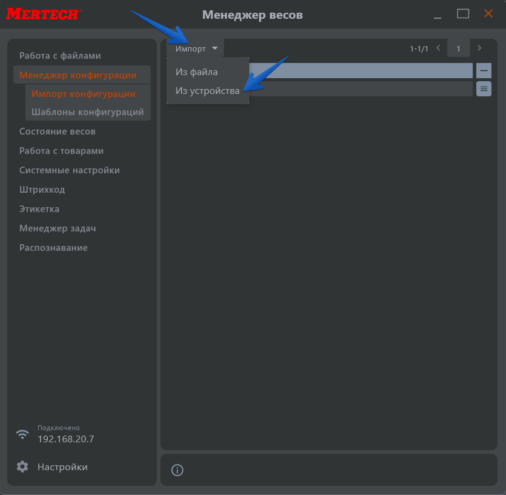The width and height of the screenshot is (506, 495).
Task: Click the page number field showing 1
Action: click(x=458, y=48)
